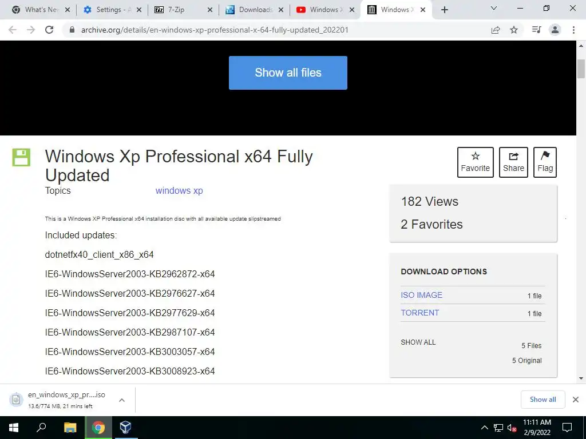Open a new browser tab
Viewport: 586px width, 439px height.
click(x=444, y=10)
